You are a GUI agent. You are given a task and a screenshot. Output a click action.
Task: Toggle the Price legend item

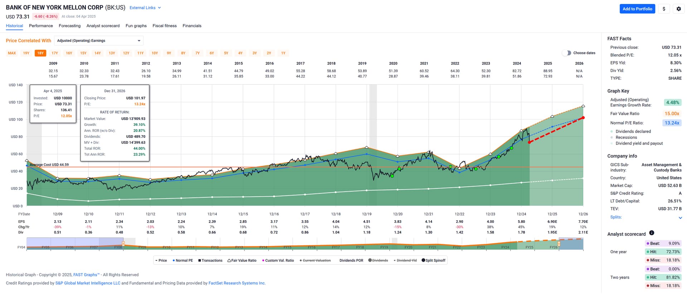pyautogui.click(x=161, y=260)
